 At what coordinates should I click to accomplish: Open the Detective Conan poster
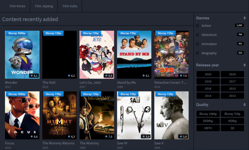pos(172,55)
